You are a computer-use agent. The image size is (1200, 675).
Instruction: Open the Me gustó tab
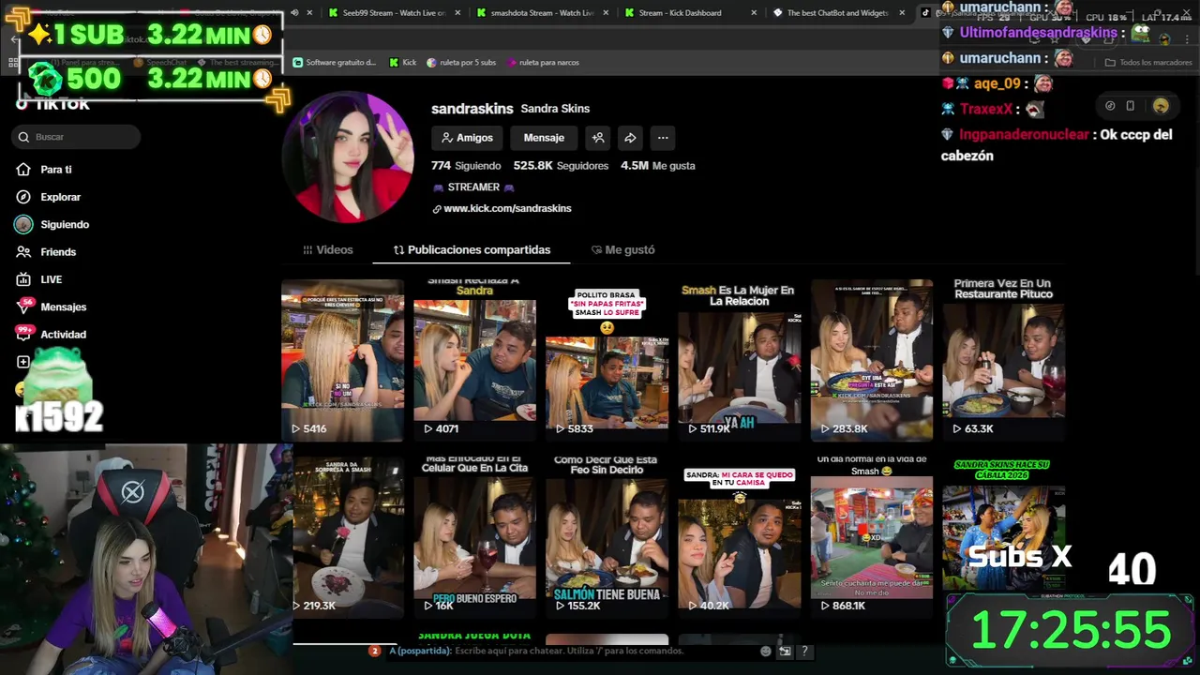pyautogui.click(x=622, y=250)
